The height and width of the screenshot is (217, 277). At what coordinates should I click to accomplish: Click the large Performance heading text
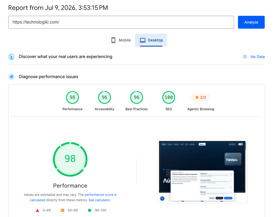coord(70,186)
